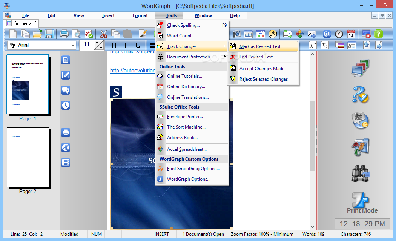Click the camera icon in the toolbar
Screen dimensions: 396x241
coord(236,34)
